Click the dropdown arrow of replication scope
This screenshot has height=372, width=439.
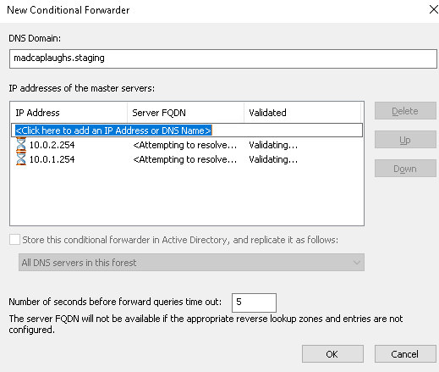point(357,263)
